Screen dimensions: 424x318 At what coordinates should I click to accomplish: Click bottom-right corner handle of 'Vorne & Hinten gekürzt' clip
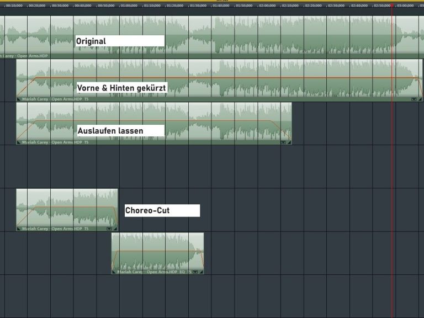421,99
